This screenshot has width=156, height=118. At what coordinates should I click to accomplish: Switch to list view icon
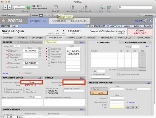click(45, 16)
